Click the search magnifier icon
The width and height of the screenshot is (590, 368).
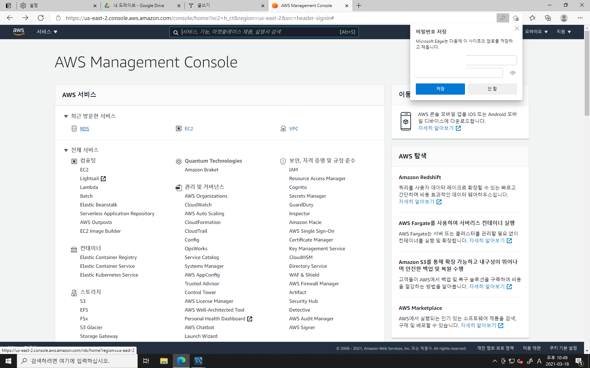point(176,32)
